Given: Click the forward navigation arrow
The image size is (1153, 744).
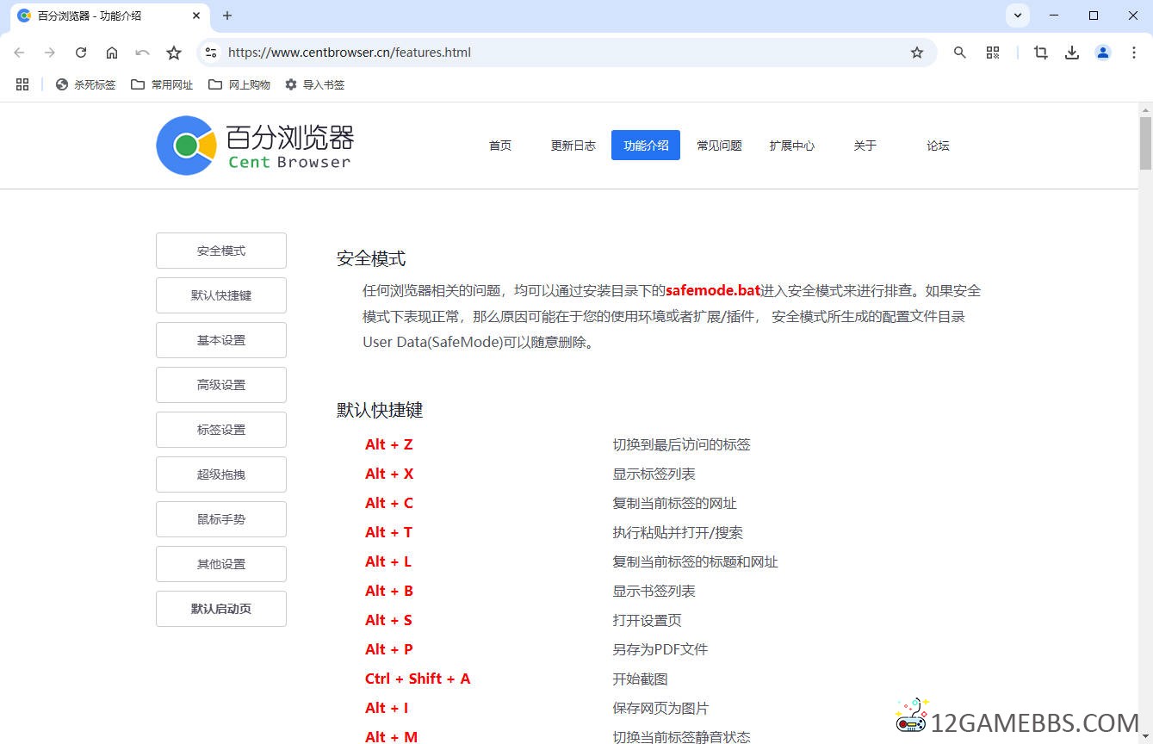Looking at the screenshot, I should (50, 53).
